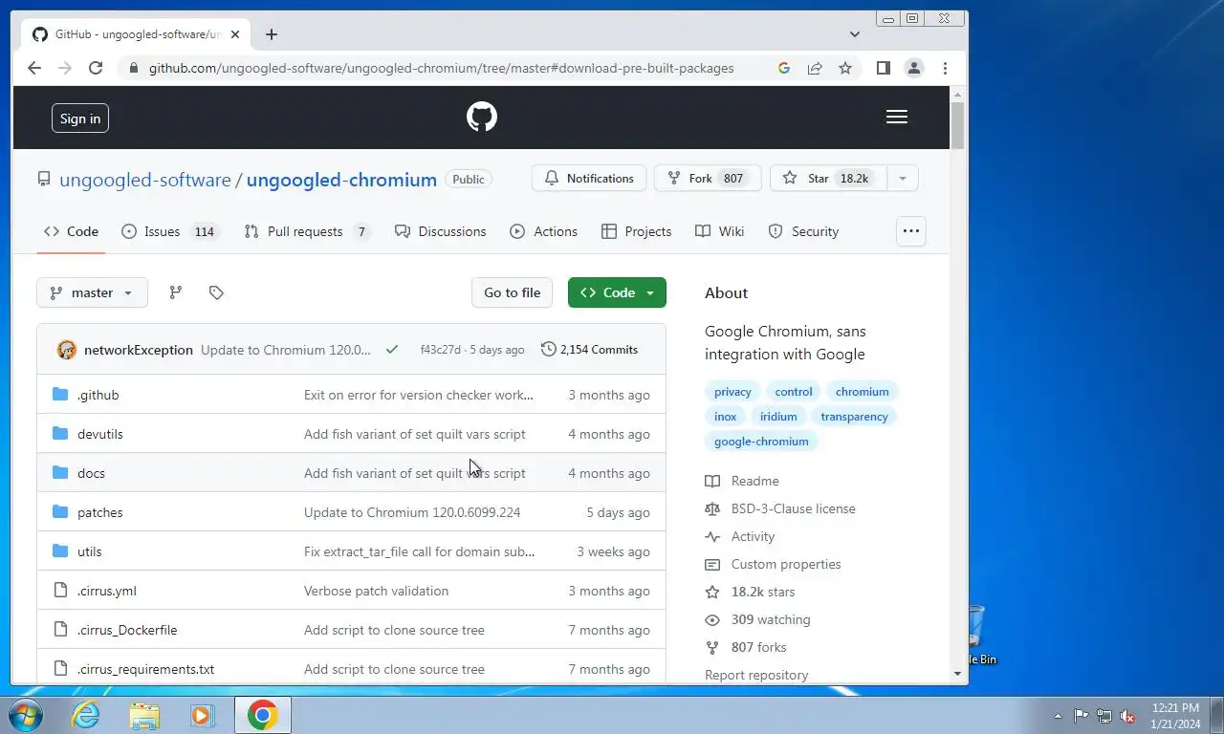Switch to the Code tab

point(71,231)
